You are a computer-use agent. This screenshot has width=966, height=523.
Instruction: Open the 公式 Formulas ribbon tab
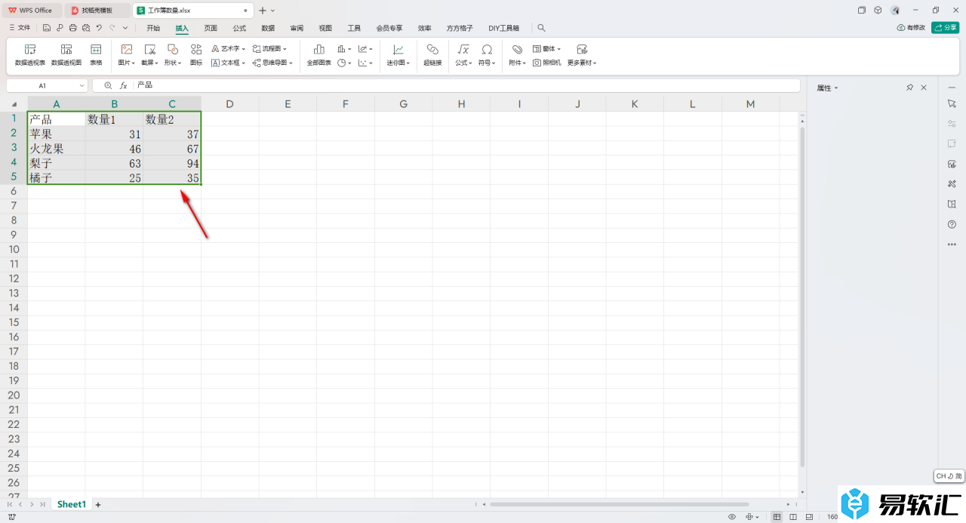(x=239, y=28)
